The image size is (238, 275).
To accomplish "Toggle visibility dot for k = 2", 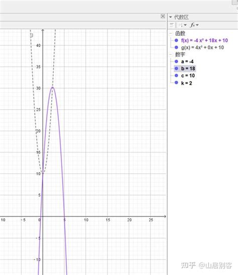I will coord(176,83).
